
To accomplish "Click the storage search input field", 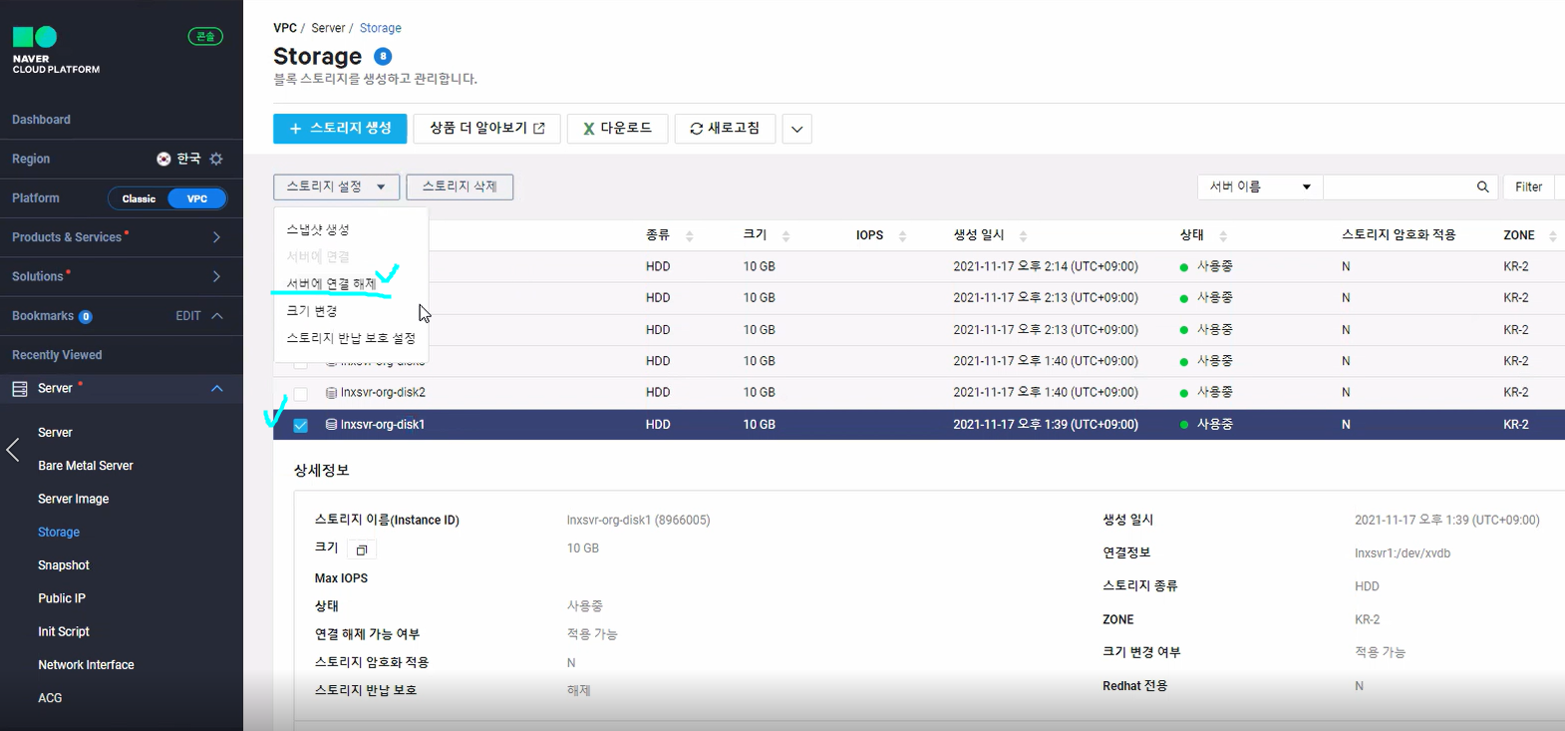I will click(x=1399, y=186).
